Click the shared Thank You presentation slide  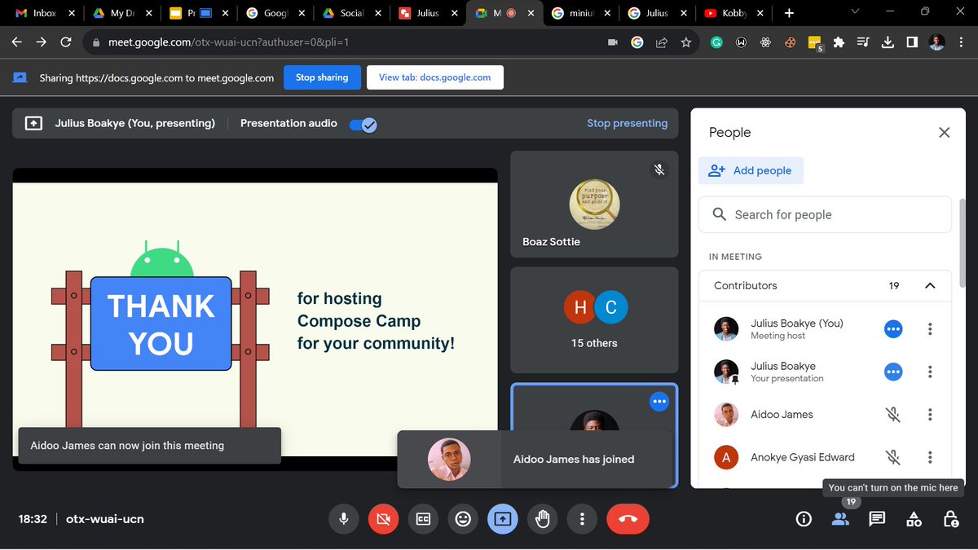[255, 319]
